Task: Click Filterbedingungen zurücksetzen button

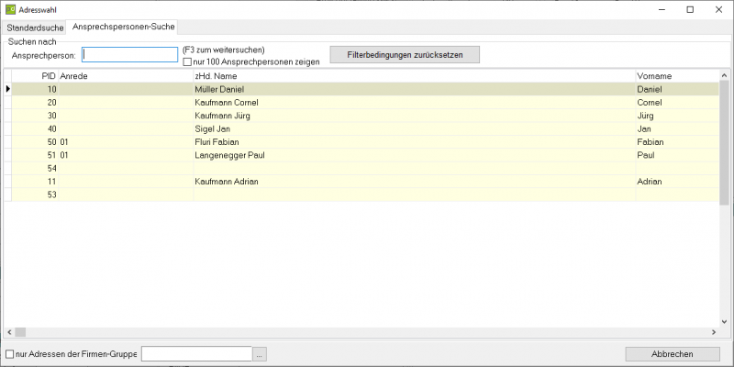Action: (x=405, y=55)
